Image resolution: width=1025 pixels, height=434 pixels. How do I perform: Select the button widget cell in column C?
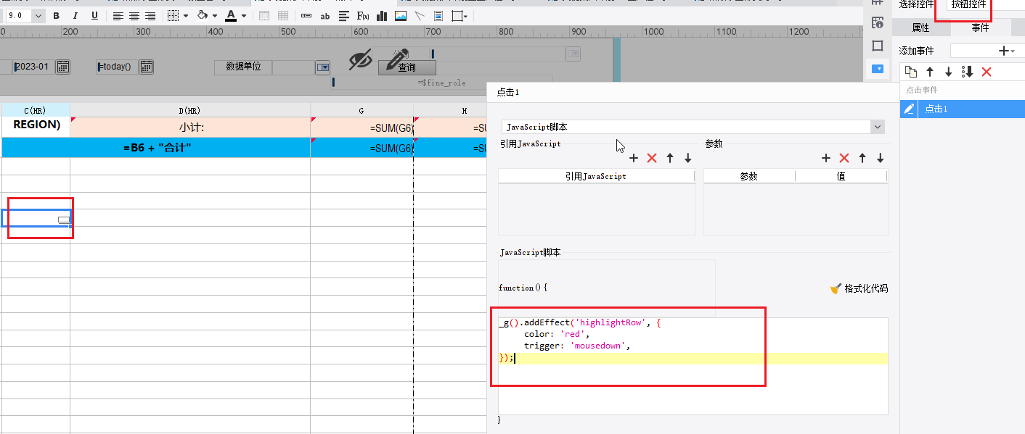[x=36, y=218]
